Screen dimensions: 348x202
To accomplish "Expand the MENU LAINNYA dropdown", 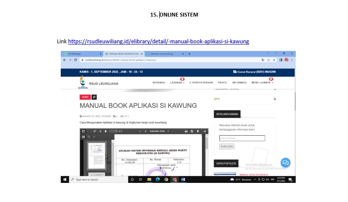I will click(x=262, y=83).
